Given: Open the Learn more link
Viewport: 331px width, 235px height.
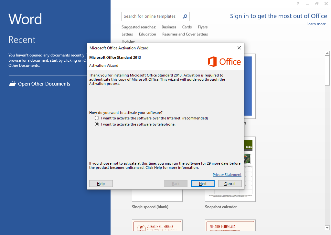Looking at the screenshot, I should point(316,24).
